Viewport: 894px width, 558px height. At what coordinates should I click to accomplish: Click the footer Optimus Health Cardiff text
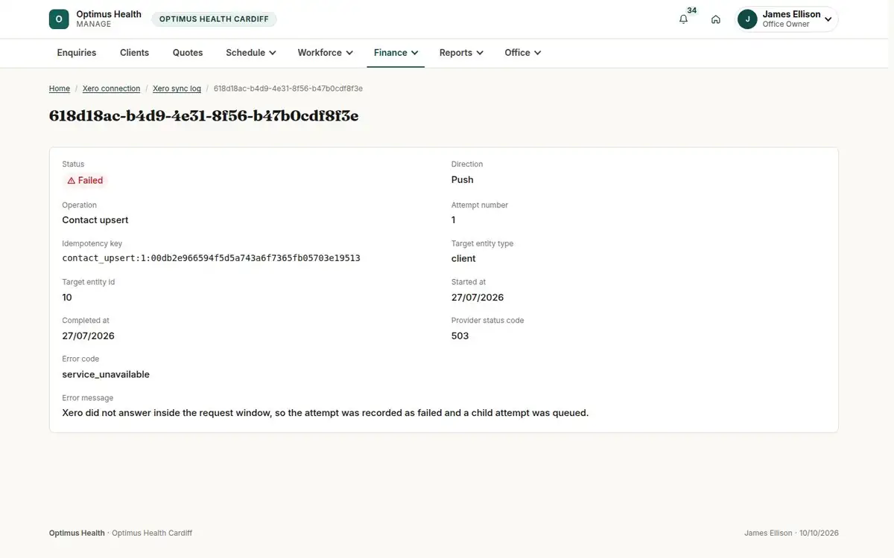[x=152, y=533]
